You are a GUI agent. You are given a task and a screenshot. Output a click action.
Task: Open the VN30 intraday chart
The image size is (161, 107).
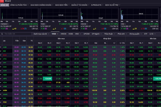click(x=59, y=14)
